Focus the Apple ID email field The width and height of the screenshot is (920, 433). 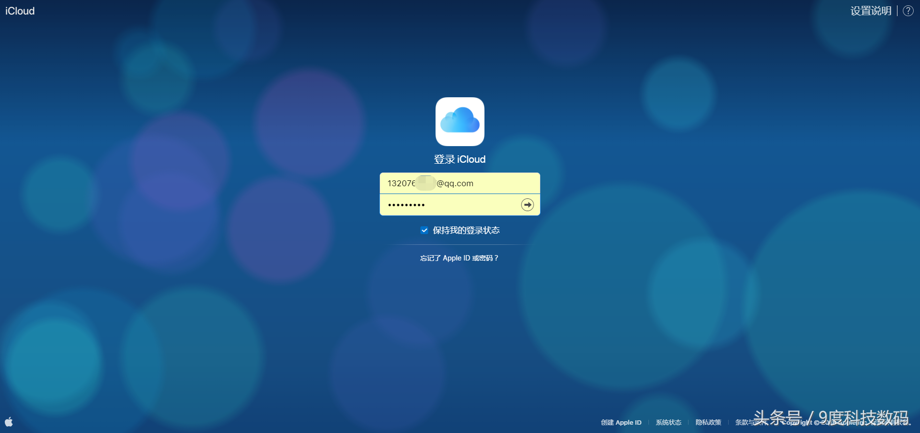pos(460,183)
